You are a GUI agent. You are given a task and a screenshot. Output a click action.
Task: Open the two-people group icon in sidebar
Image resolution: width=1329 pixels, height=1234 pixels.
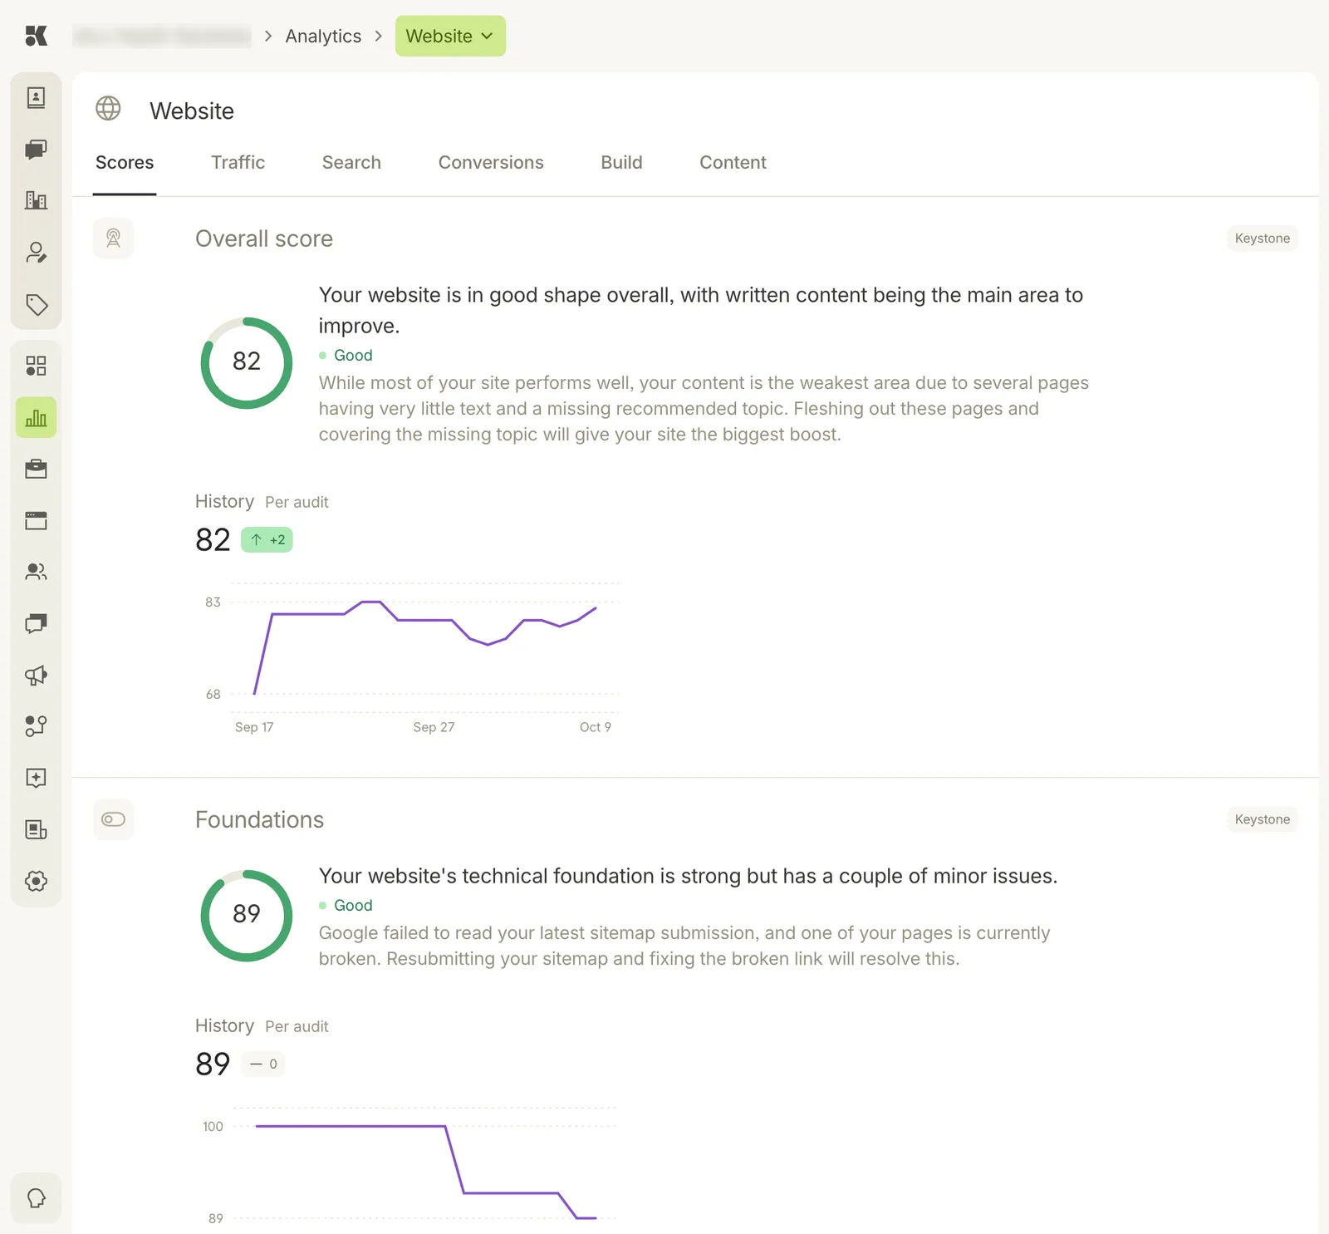pyautogui.click(x=36, y=572)
